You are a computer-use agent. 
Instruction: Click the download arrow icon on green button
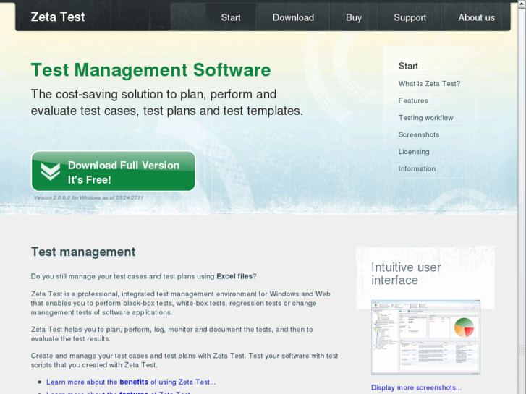tap(51, 171)
